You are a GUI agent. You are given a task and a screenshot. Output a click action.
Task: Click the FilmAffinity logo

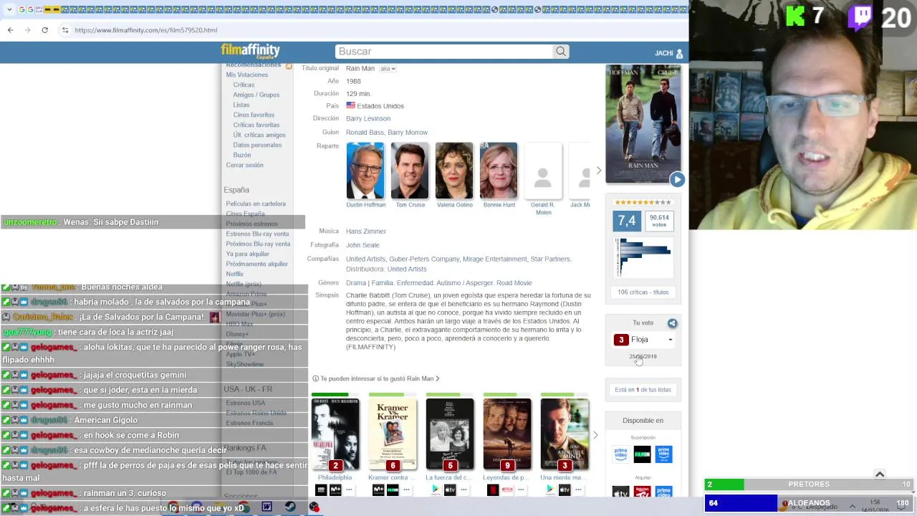click(x=250, y=51)
